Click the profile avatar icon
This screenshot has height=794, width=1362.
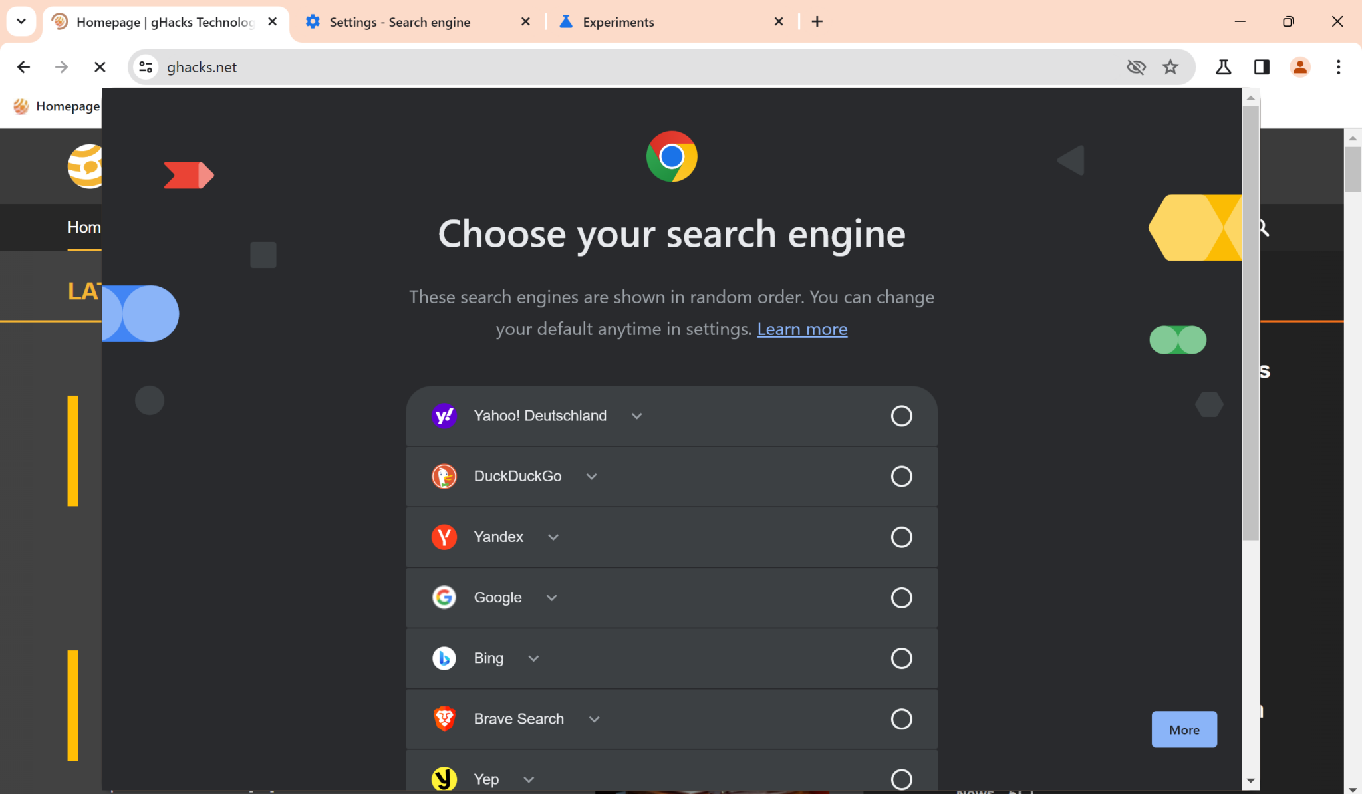[1299, 66]
